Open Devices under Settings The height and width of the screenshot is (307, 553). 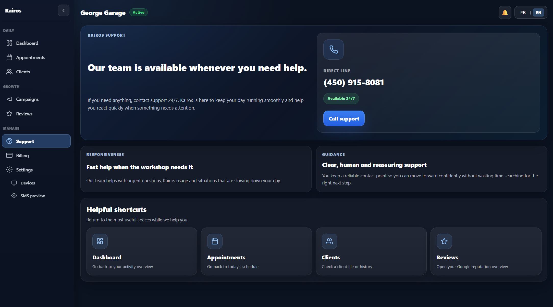coord(28,183)
